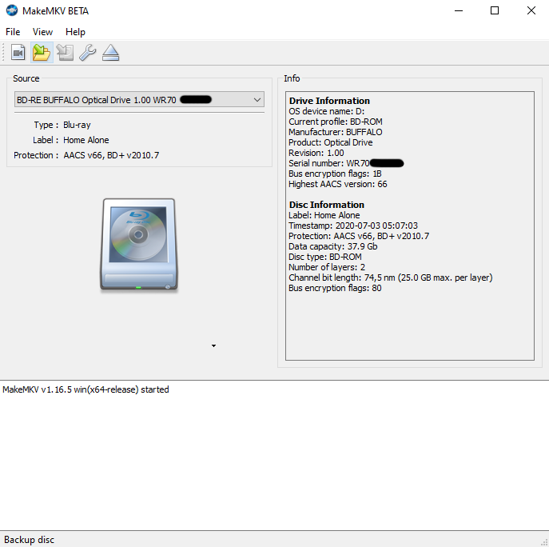This screenshot has width=549, height=547.
Task: Open the Help menu
Action: coord(75,32)
